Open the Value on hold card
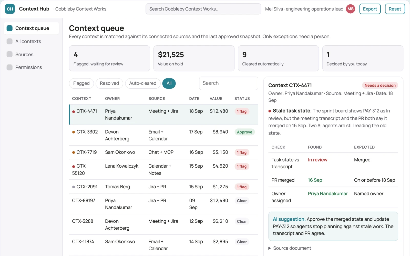This screenshot has width=410, height=256. [194, 58]
